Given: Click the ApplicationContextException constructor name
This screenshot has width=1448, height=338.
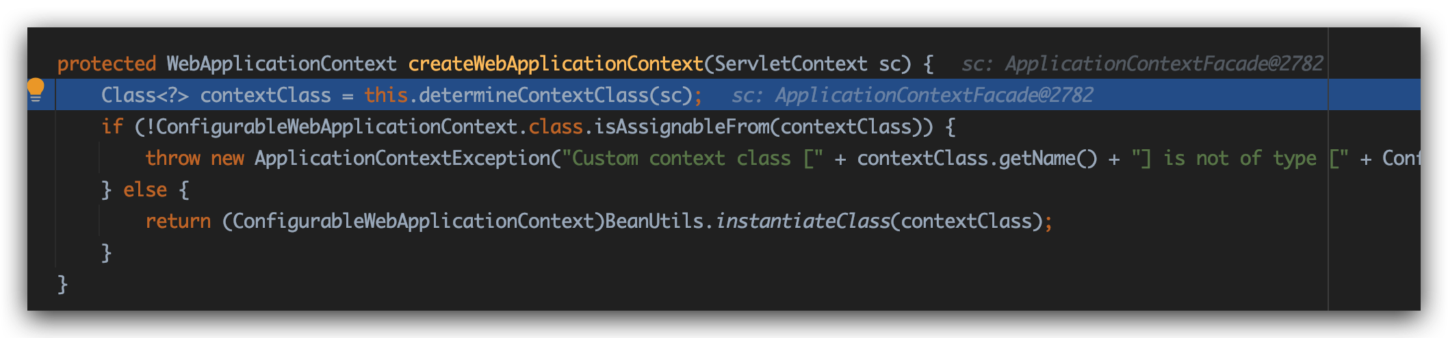Looking at the screenshot, I should point(402,158).
